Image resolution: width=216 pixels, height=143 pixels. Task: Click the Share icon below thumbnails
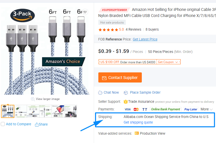pos(37,124)
